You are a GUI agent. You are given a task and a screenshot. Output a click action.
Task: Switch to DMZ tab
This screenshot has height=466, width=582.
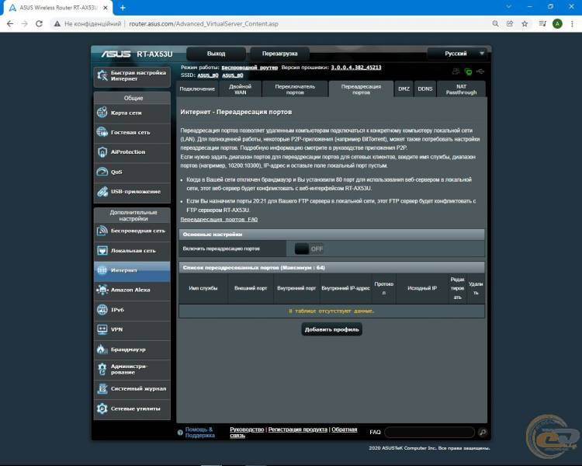(404, 89)
